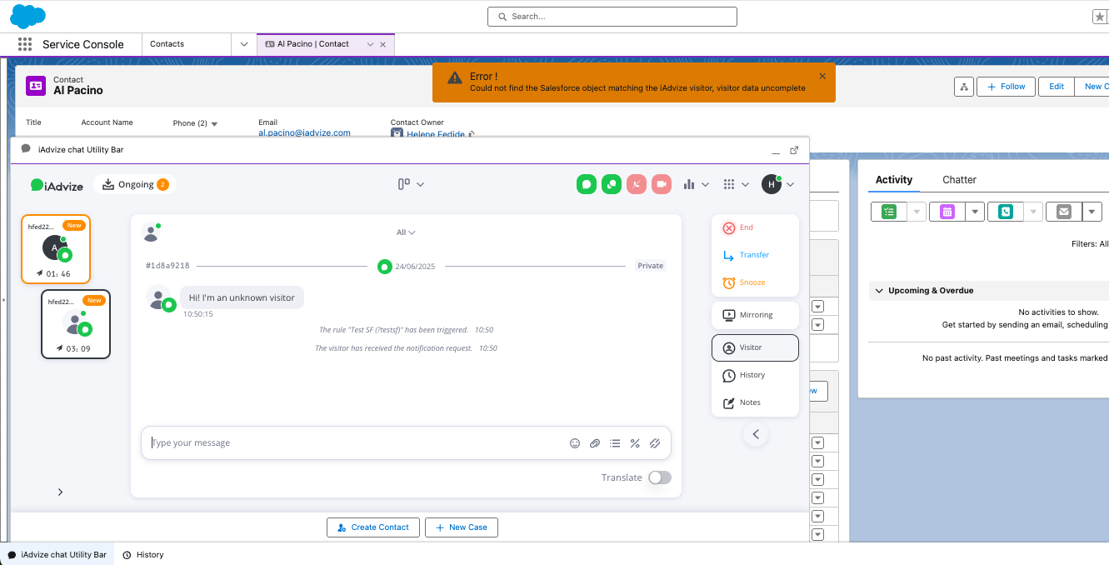The image size is (1109, 565).
Task: Open the Al Pacino tab options chevron
Action: click(x=370, y=44)
